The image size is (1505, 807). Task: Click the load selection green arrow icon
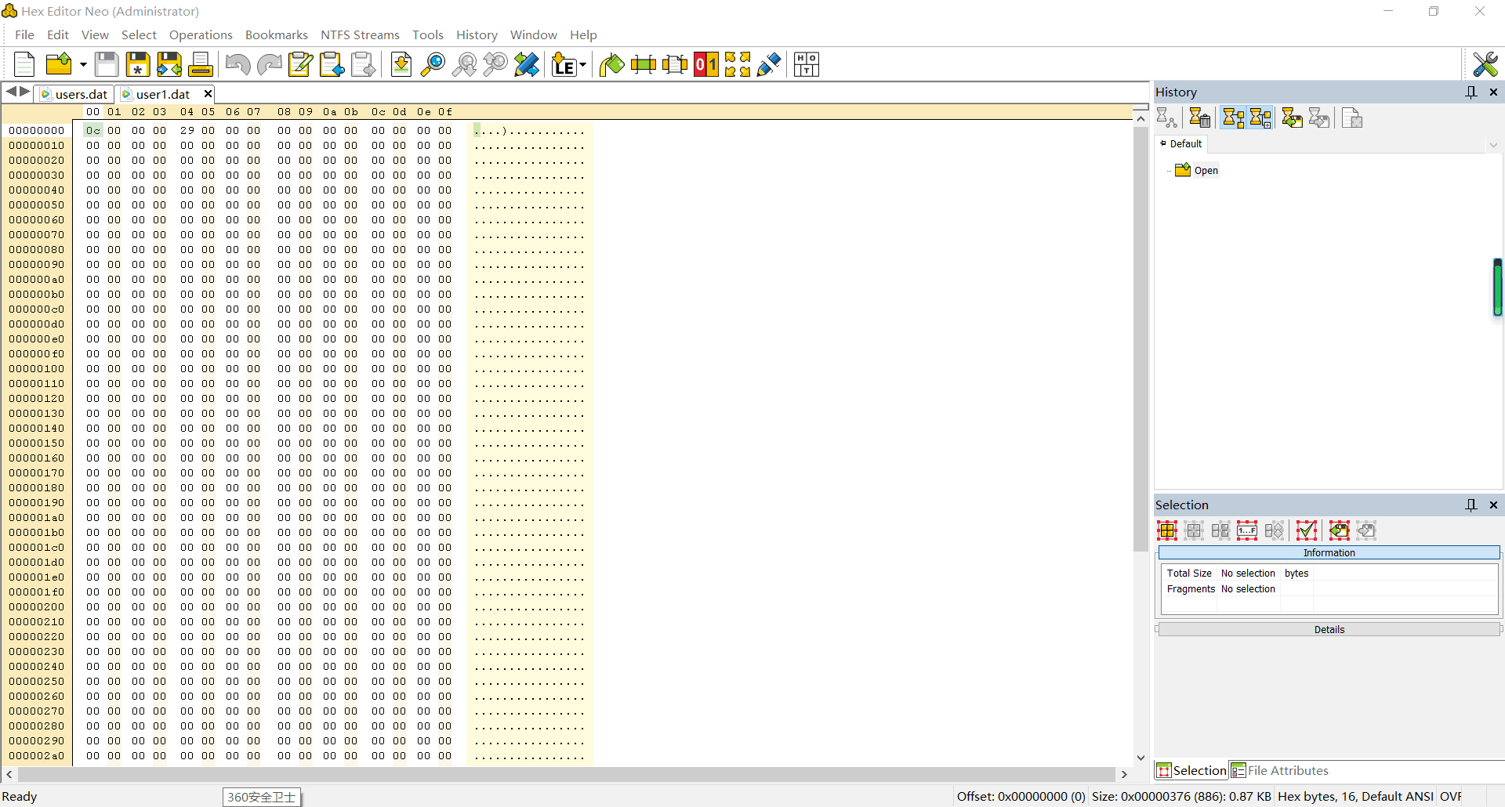tap(1340, 530)
